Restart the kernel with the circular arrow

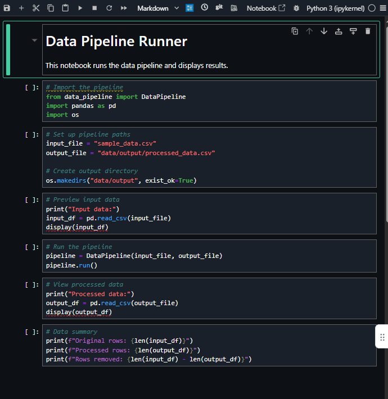[x=109, y=8]
